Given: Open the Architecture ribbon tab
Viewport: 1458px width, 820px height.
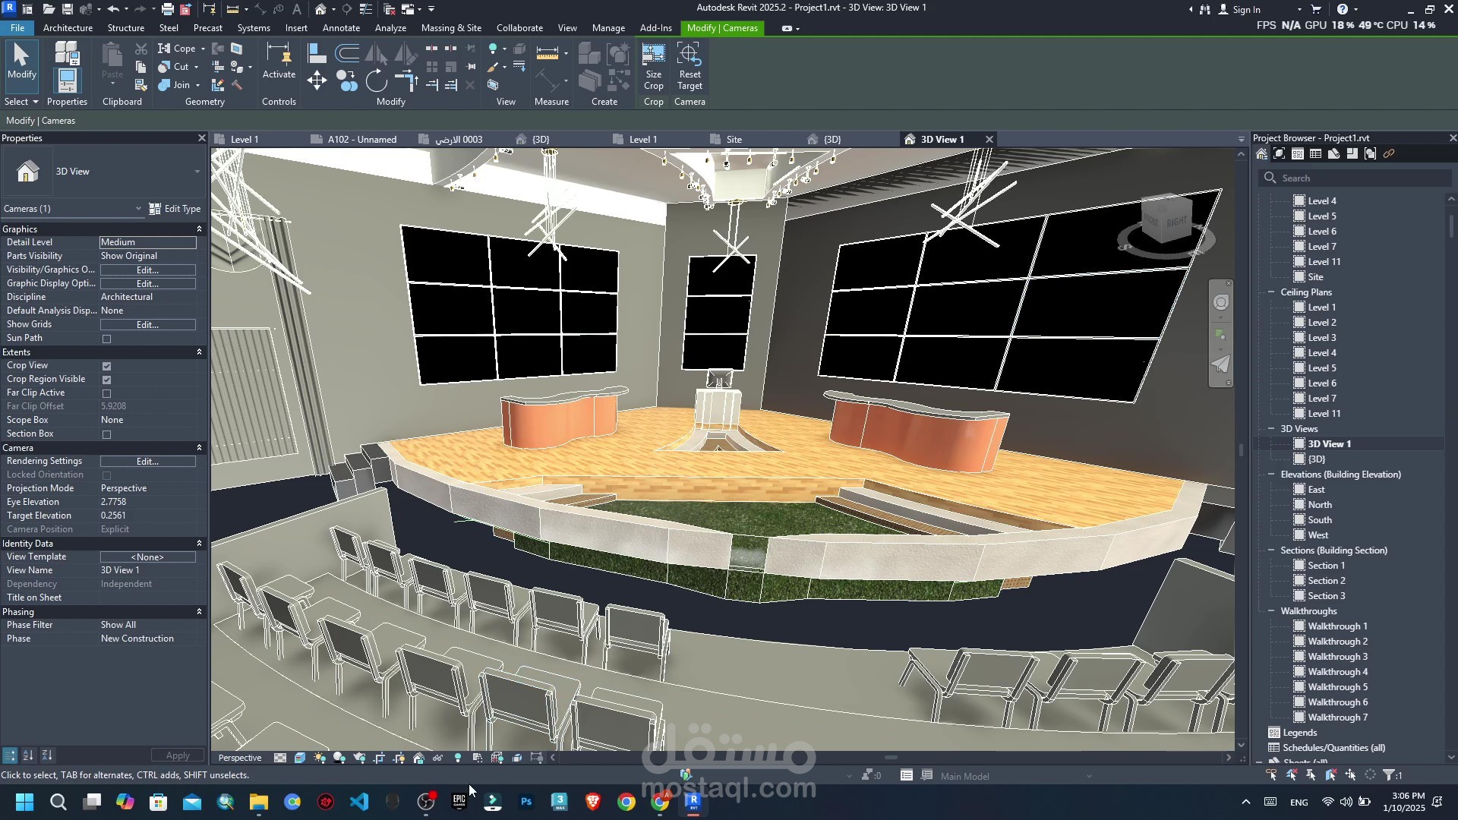Looking at the screenshot, I should pyautogui.click(x=68, y=28).
